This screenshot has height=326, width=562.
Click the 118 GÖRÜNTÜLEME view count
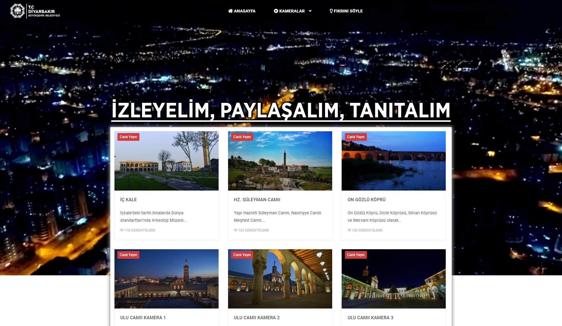pyautogui.click(x=140, y=230)
